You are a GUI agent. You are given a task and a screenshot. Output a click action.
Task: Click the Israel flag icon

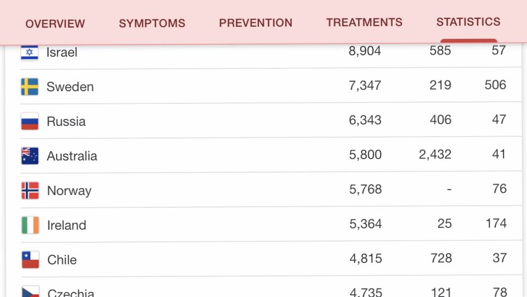29,52
